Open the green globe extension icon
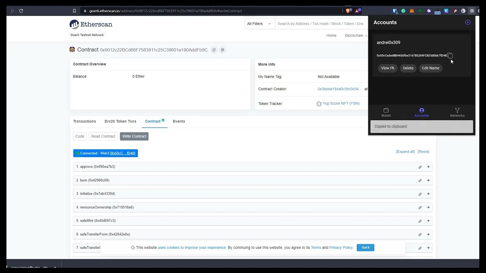486x273 pixels. [420, 11]
